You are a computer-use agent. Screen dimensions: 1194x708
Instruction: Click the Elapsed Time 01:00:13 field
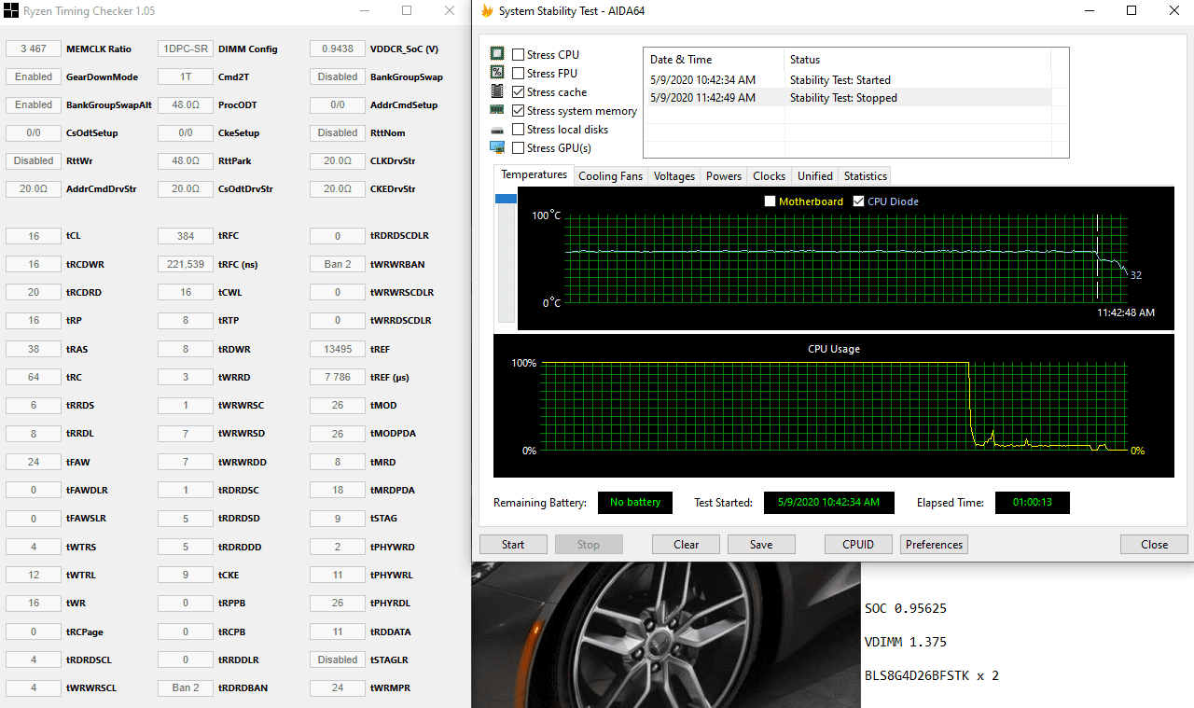1033,503
